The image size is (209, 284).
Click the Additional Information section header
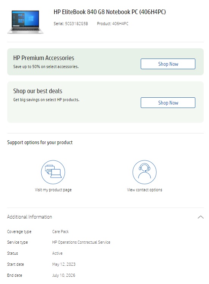point(30,217)
